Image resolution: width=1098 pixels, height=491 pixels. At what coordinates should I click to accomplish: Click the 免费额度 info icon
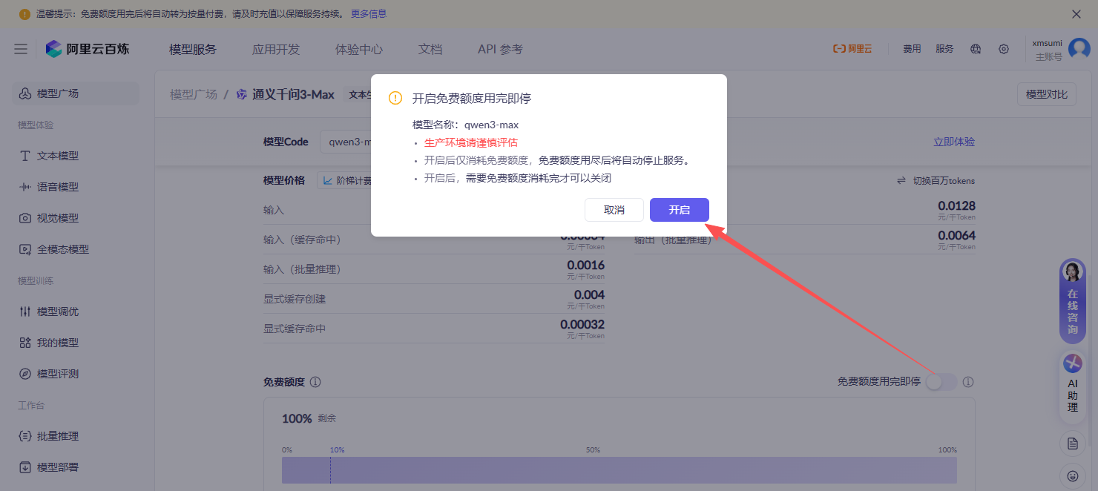[x=315, y=382]
